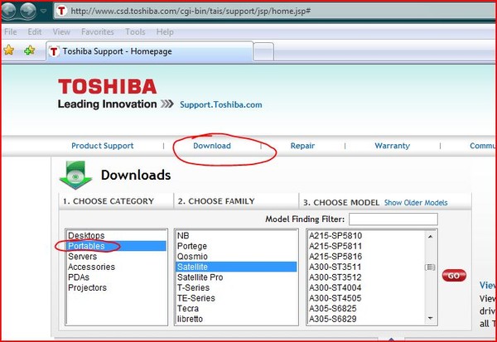The height and width of the screenshot is (342, 497).
Task: Open a new blank tab
Action: [x=263, y=51]
